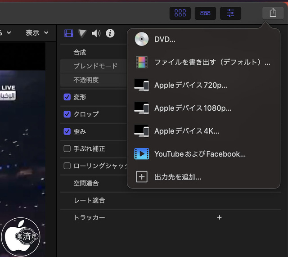Add a tracker with plus button
The image size is (288, 257).
pos(219,217)
